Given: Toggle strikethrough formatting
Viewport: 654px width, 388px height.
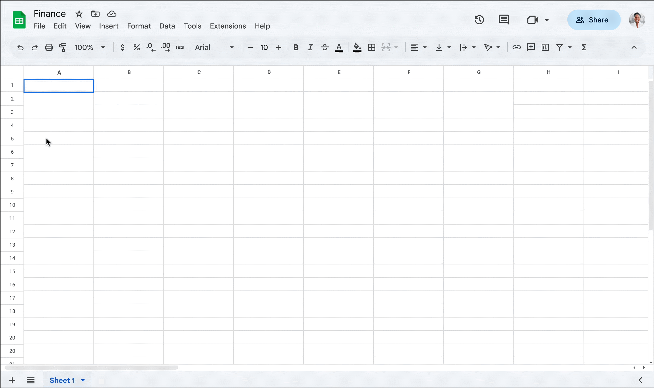Looking at the screenshot, I should click(324, 47).
